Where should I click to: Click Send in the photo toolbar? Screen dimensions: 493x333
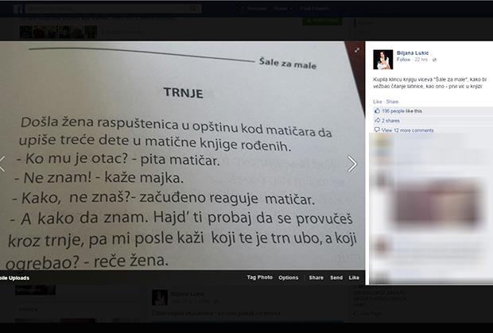pyautogui.click(x=336, y=277)
